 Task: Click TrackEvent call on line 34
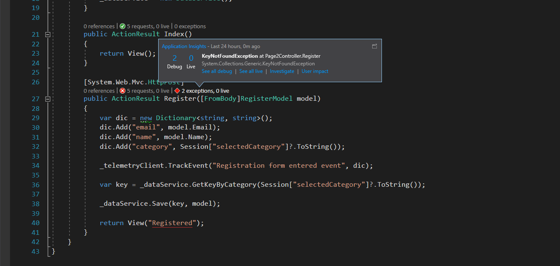[x=188, y=166]
